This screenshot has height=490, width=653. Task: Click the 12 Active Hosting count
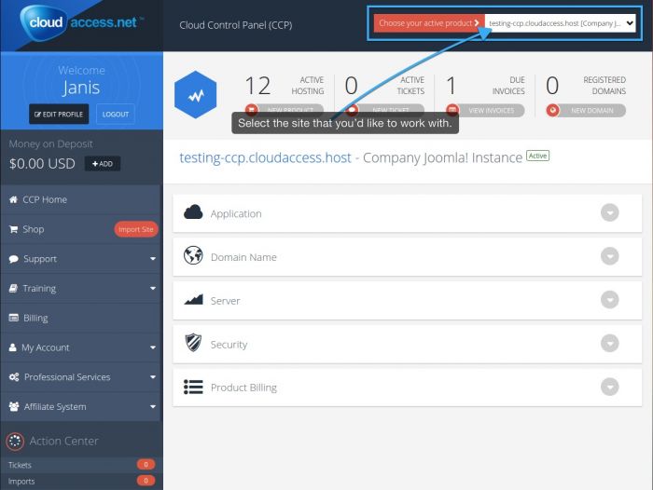click(257, 86)
